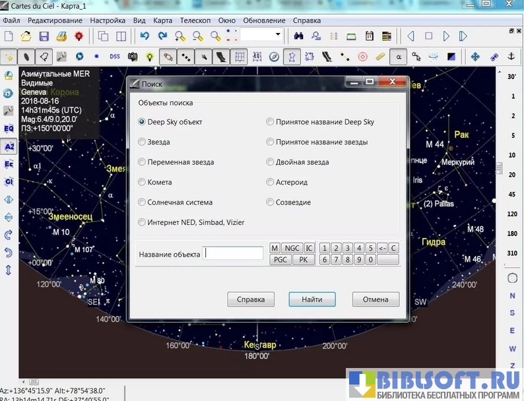Viewport: 524px width, 401px height.
Task: Open the Настройка menu
Action: coord(108,20)
